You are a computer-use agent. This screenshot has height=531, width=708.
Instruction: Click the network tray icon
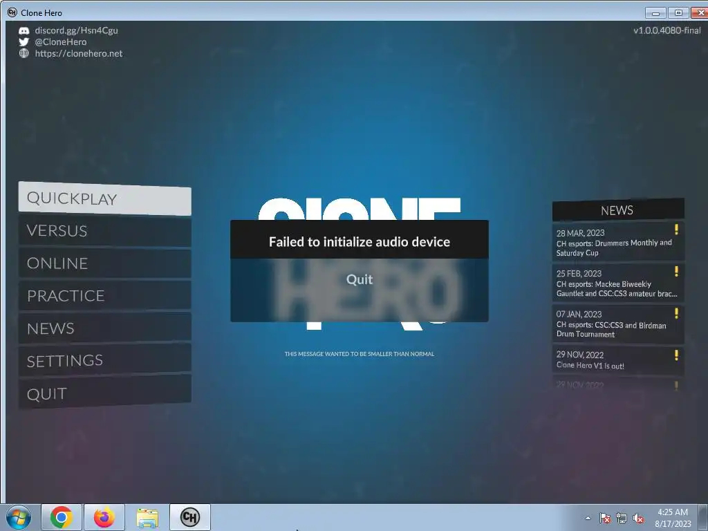pyautogui.click(x=622, y=518)
